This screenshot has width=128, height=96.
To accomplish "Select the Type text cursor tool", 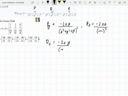I will [x=33, y=2].
